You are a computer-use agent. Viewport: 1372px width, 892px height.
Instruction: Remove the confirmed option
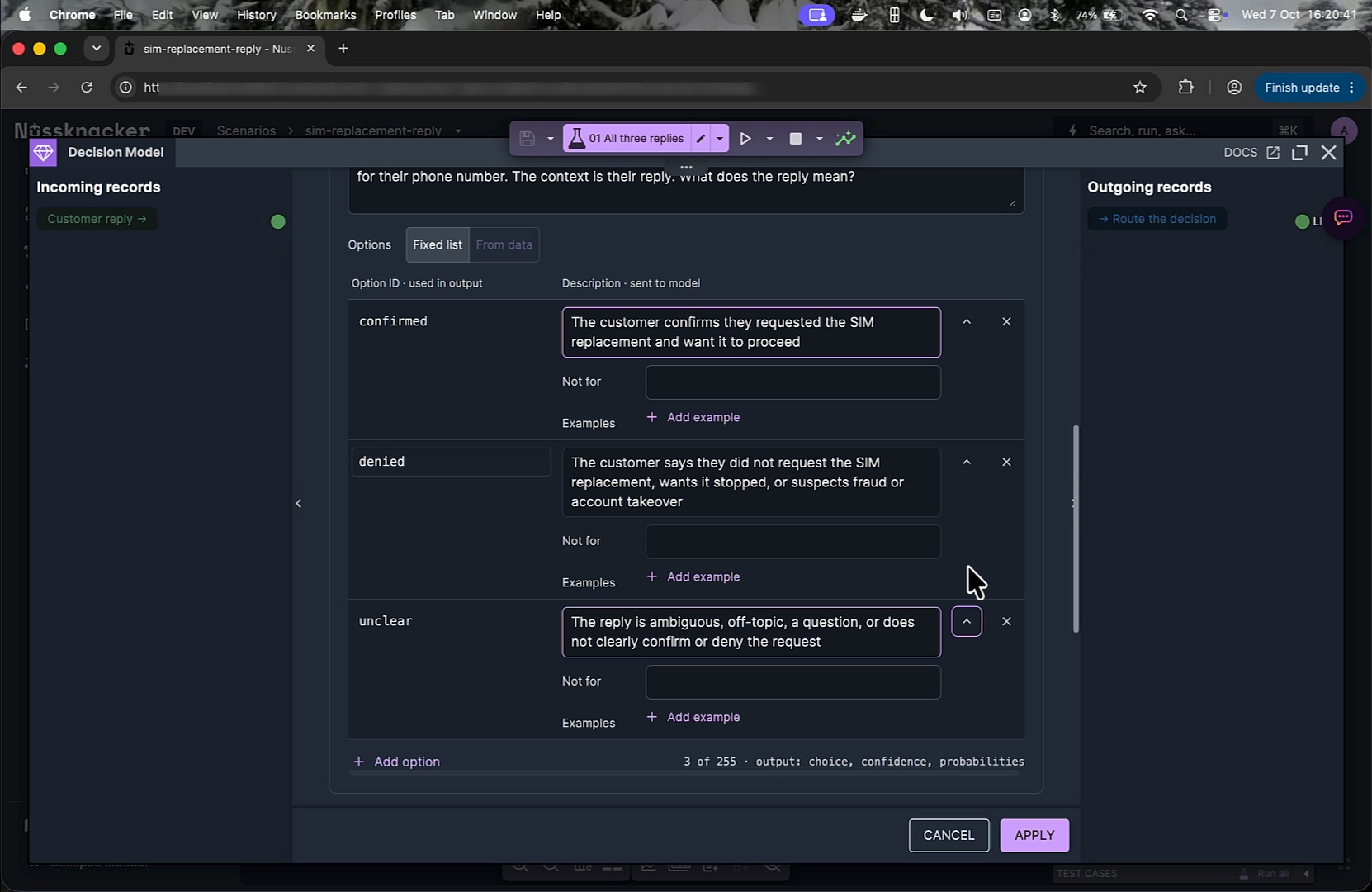pos(1006,322)
